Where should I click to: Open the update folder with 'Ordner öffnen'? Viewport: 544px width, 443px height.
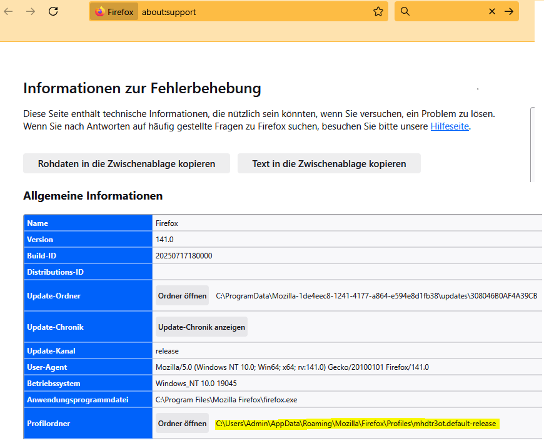pos(182,295)
